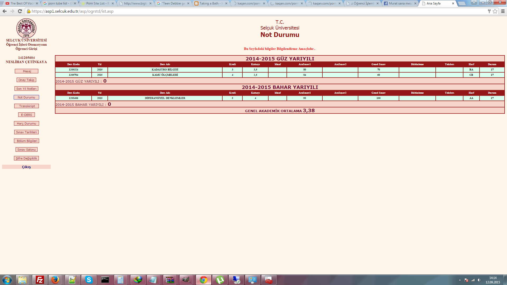This screenshot has width=507, height=285.
Task: Click the browser forward arrow
Action: tap(12, 11)
